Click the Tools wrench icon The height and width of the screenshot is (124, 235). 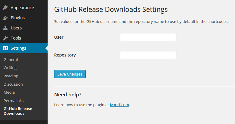click(5, 38)
